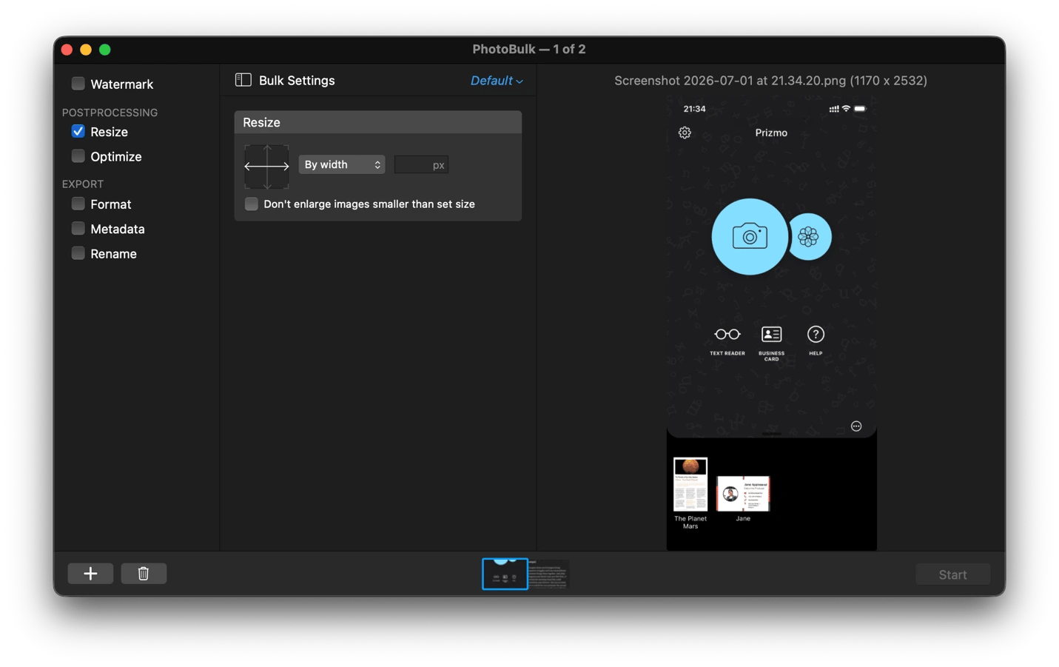Click the Start button
1059x667 pixels.
pos(952,574)
